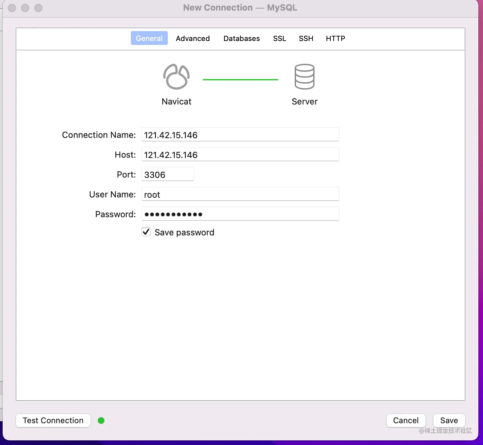Click the Port: label
Image resolution: width=483 pixels, height=445 pixels.
coord(126,175)
